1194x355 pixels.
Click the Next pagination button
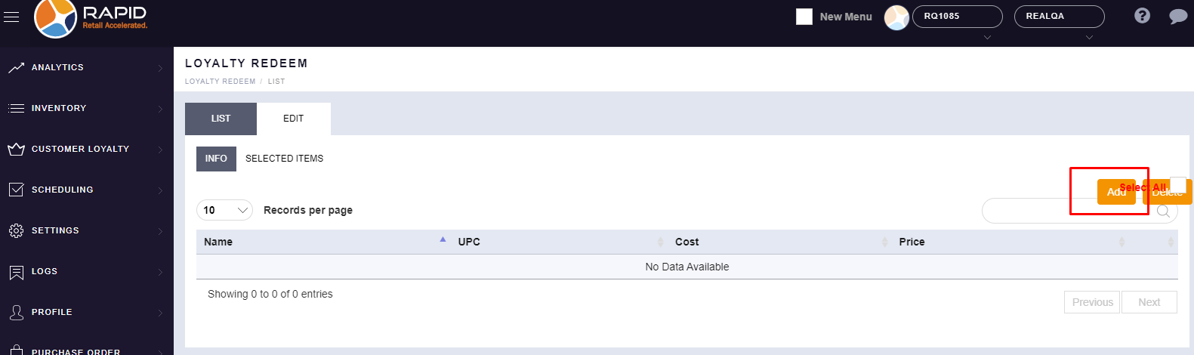(x=1149, y=302)
